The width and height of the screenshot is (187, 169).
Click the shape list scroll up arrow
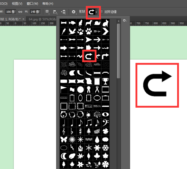pyautogui.click(x=119, y=21)
